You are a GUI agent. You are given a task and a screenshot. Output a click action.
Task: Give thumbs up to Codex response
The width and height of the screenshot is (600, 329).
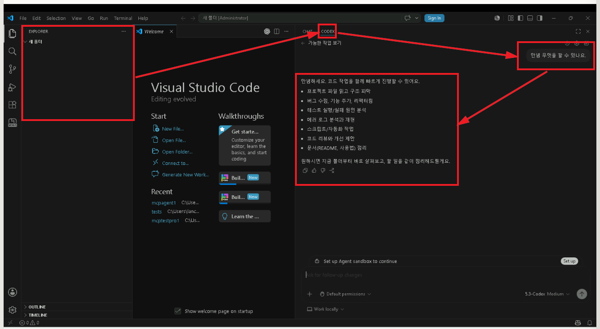click(314, 170)
